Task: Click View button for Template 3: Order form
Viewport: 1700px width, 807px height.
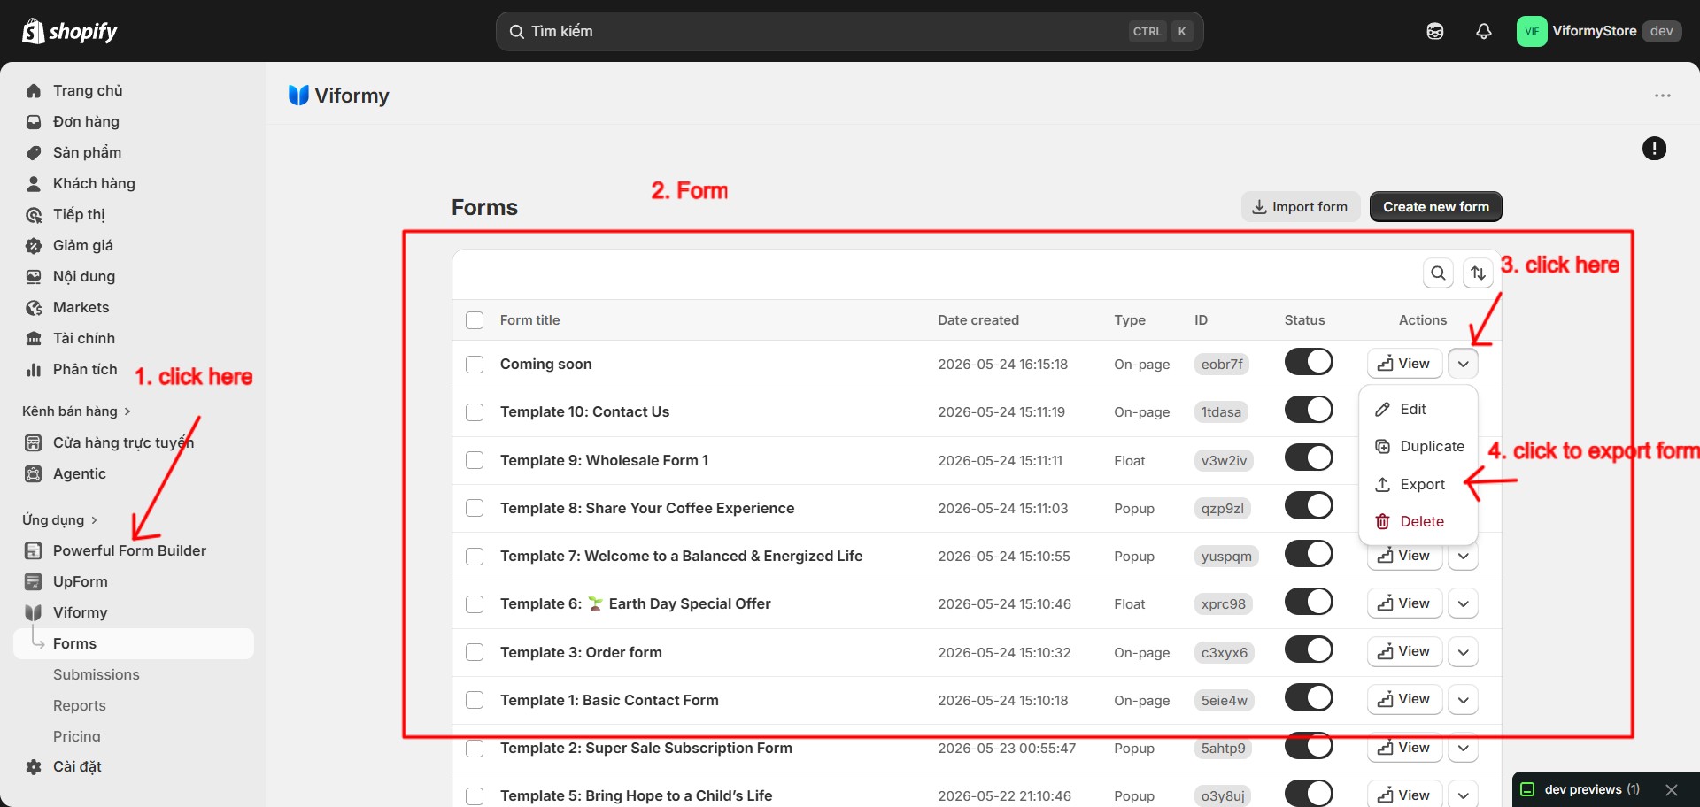Action: [x=1404, y=652]
